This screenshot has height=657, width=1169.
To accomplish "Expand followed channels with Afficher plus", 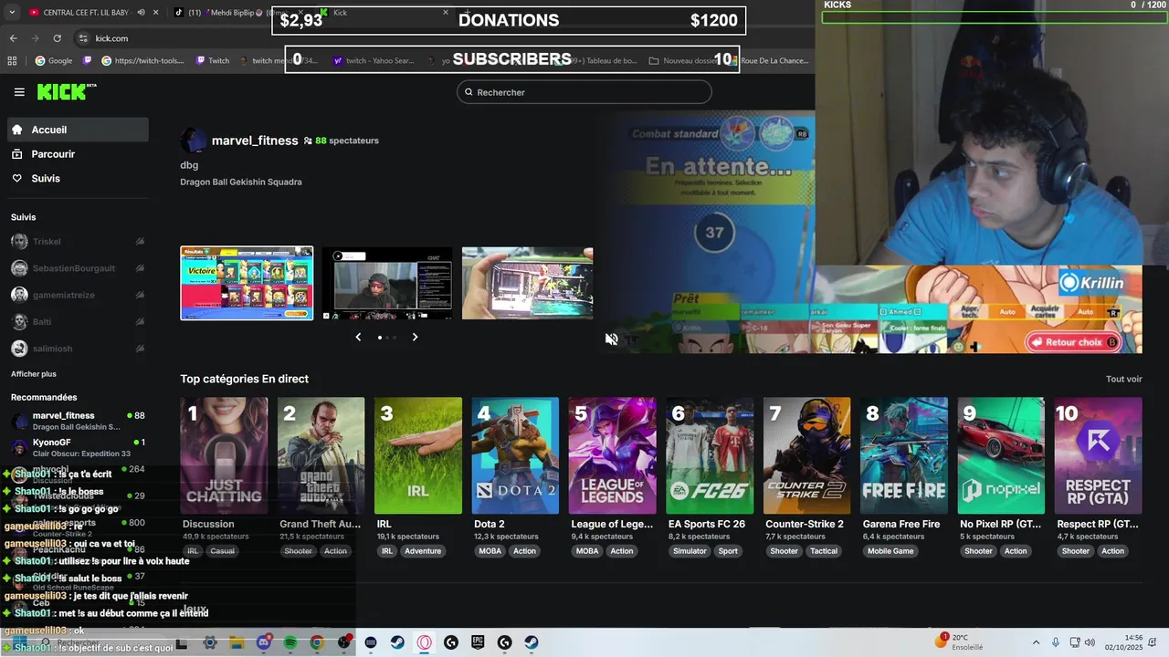I will click(34, 374).
